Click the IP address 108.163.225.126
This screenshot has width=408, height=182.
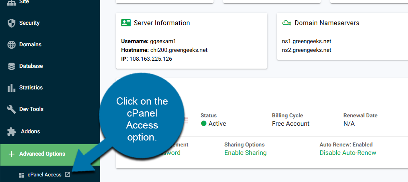pos(151,59)
